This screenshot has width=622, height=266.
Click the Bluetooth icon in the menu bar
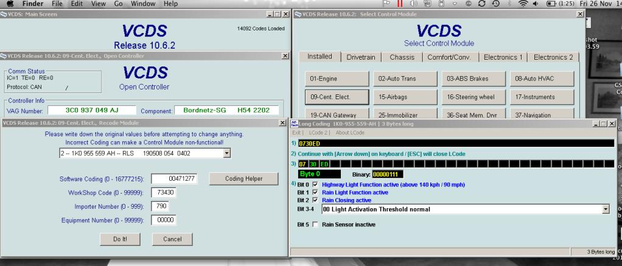[x=510, y=4]
